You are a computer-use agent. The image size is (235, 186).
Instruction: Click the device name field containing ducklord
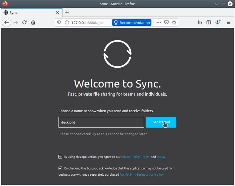[101, 122]
